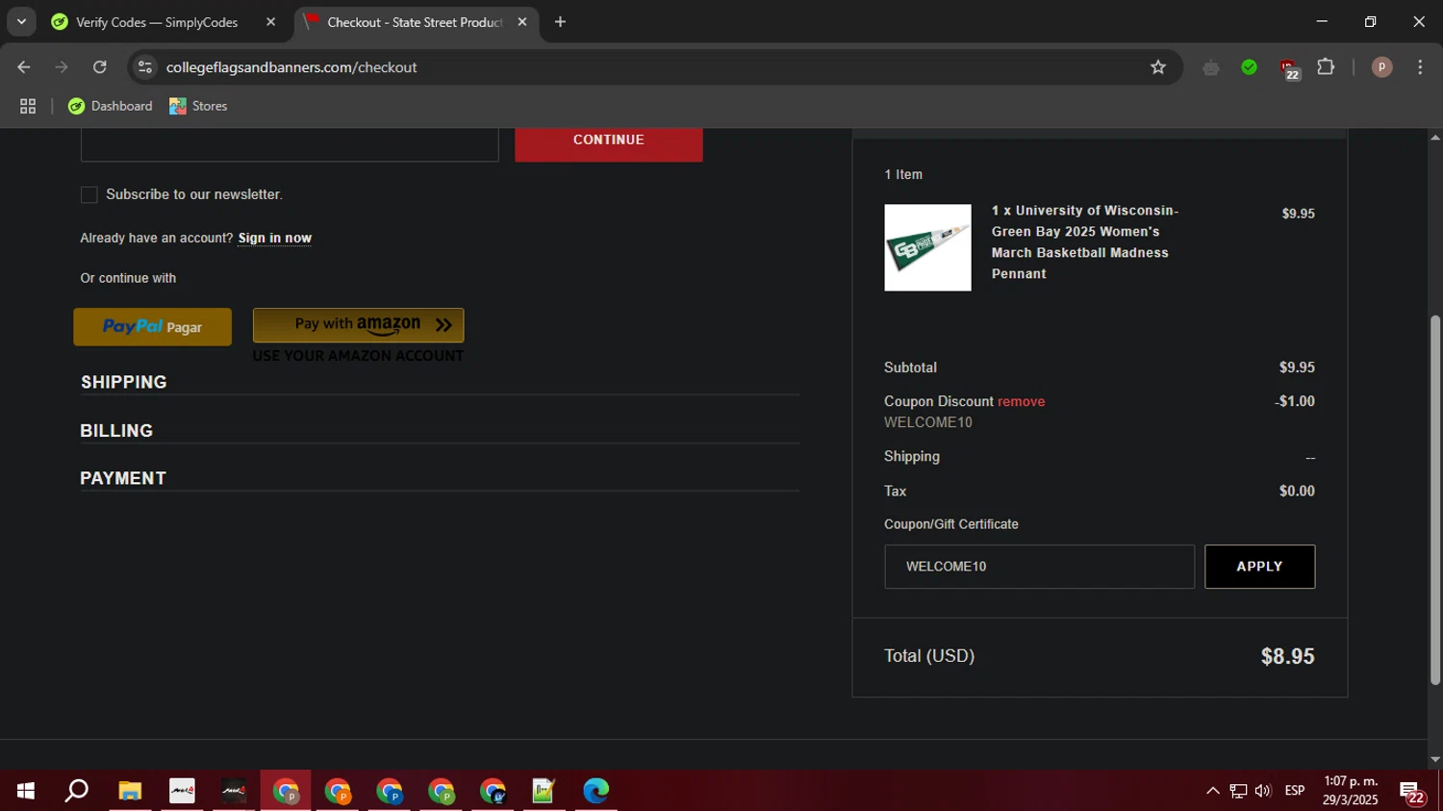Click the Sign in now link

275,238
